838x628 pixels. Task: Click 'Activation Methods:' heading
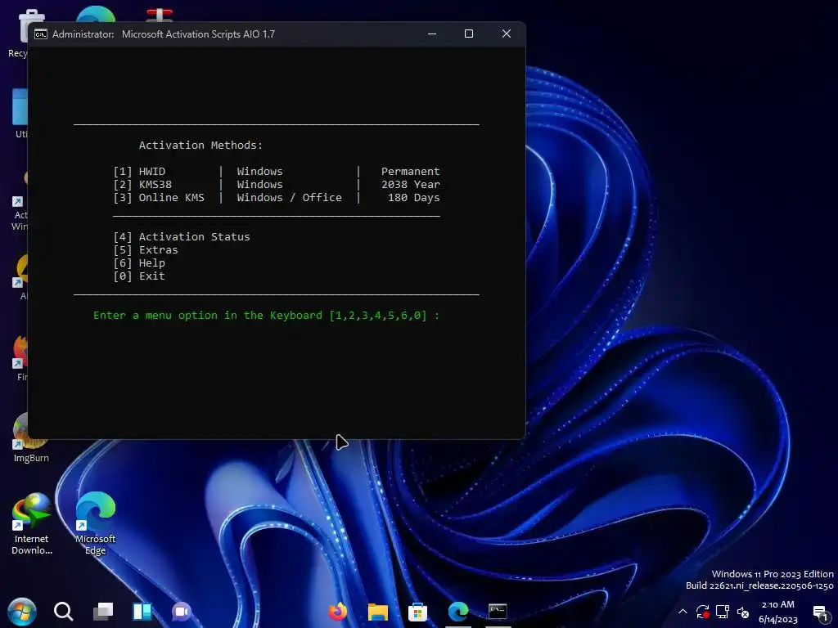201,146
